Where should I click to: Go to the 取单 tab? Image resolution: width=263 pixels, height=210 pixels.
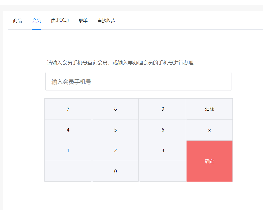pos(83,21)
